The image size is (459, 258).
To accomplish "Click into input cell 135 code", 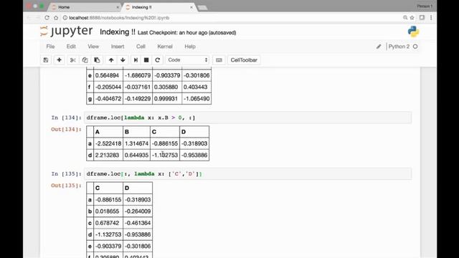I will [247, 173].
